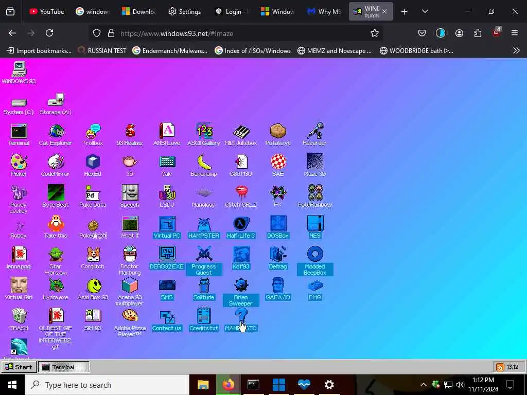Viewport: 527px width, 395px height.
Task: Open File Explorer from Windows taskbar
Action: [203, 385]
